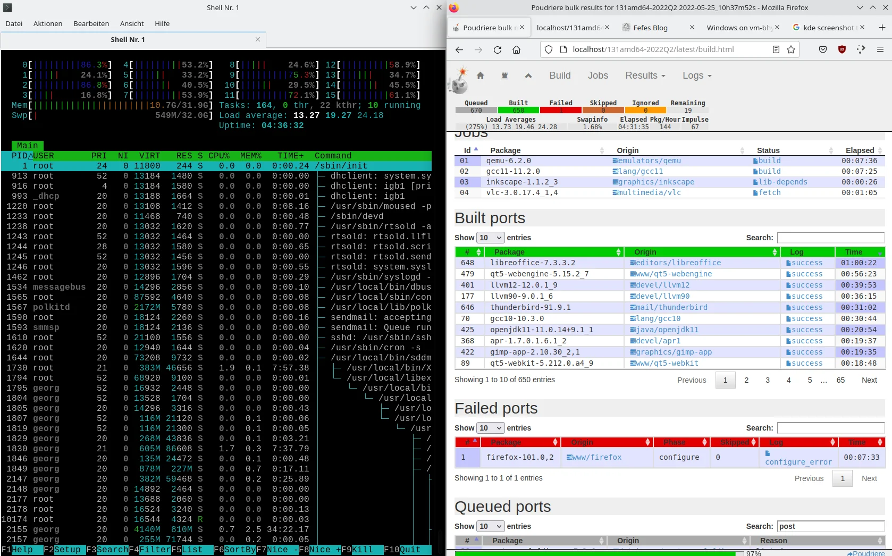892x556 pixels.
Task: Go to Built ports page 2
Action: click(746, 380)
